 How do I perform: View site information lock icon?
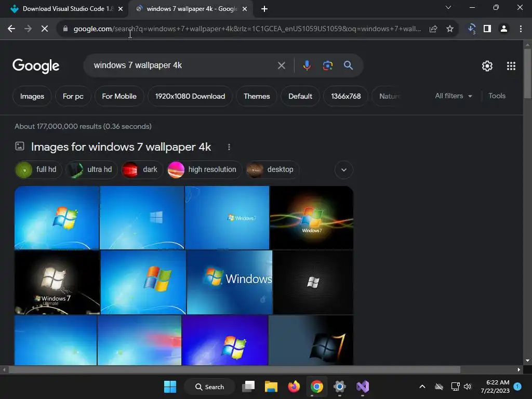tap(65, 29)
